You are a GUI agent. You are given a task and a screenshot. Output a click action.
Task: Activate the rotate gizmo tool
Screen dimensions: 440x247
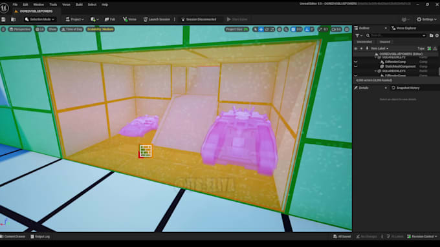coord(267,29)
